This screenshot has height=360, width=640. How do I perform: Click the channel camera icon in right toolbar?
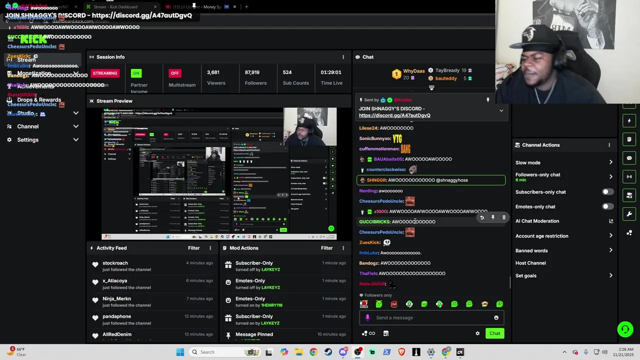pyautogui.click(x=629, y=195)
